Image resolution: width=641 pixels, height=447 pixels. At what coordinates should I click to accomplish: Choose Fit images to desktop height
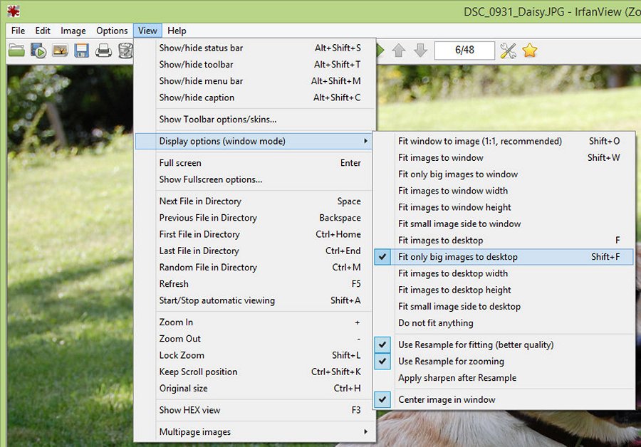pyautogui.click(x=504, y=290)
